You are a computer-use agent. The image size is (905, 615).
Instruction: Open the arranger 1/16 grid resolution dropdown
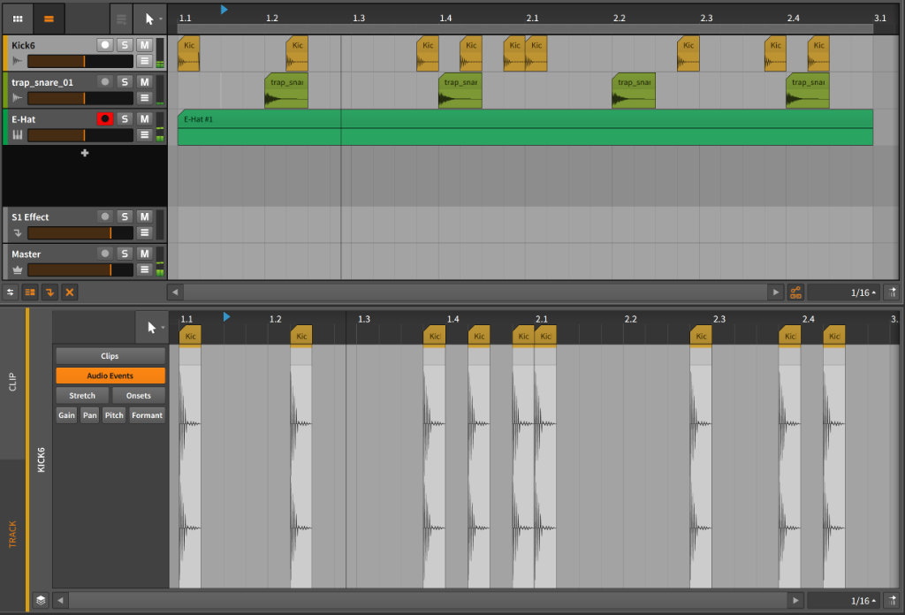pos(844,292)
